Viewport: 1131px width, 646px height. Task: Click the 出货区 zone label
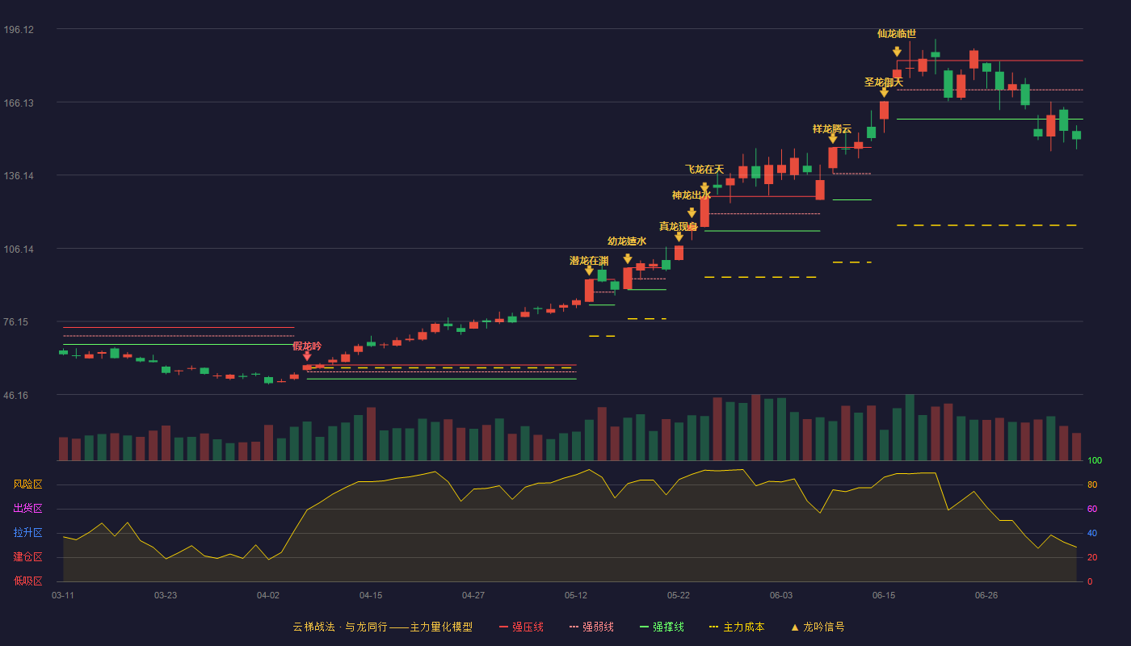(x=28, y=509)
